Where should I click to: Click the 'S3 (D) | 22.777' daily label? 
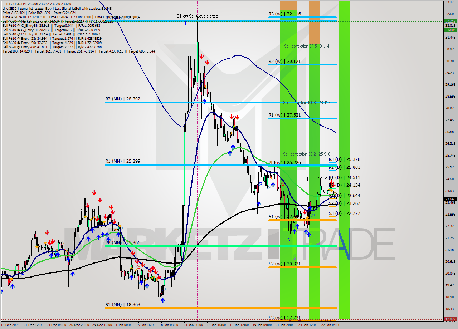click(344, 213)
